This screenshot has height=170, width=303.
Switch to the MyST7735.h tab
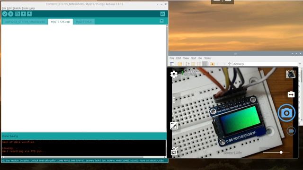click(x=84, y=22)
